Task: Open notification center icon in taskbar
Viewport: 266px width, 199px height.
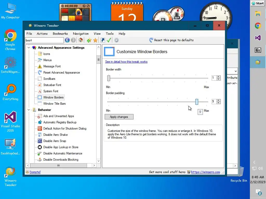Action: (x=258, y=192)
